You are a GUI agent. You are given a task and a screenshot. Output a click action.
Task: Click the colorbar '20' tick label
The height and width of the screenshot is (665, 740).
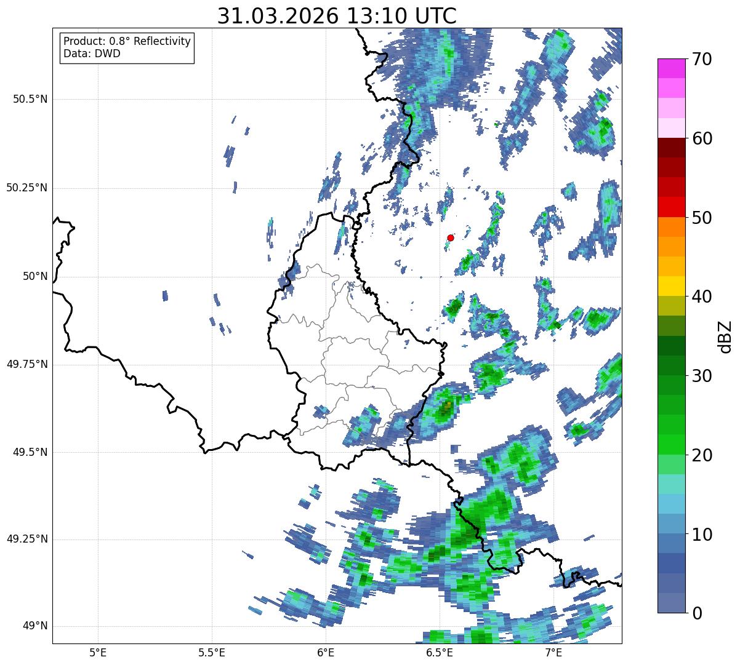click(x=701, y=455)
